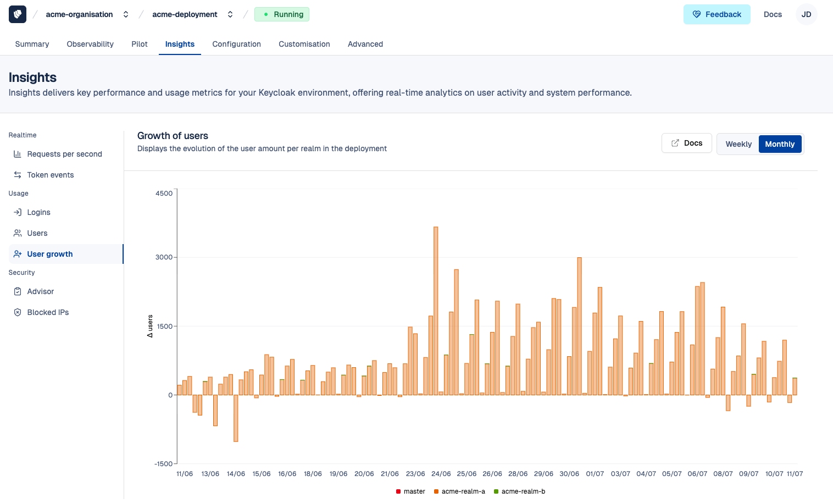Click the Advisor clipboard icon

[18, 292]
